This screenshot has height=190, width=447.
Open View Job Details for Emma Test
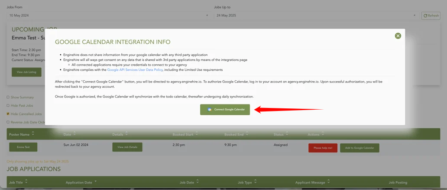pyautogui.click(x=127, y=147)
